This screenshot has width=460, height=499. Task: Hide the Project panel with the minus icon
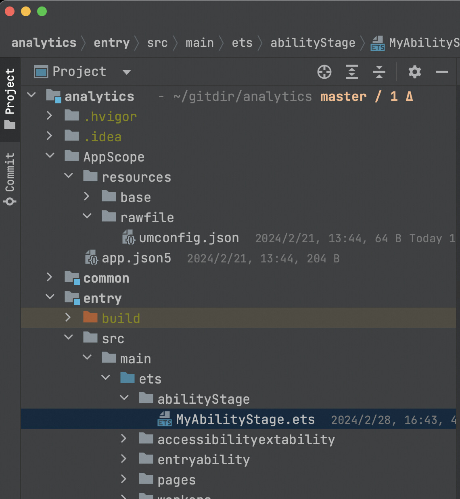click(x=442, y=72)
